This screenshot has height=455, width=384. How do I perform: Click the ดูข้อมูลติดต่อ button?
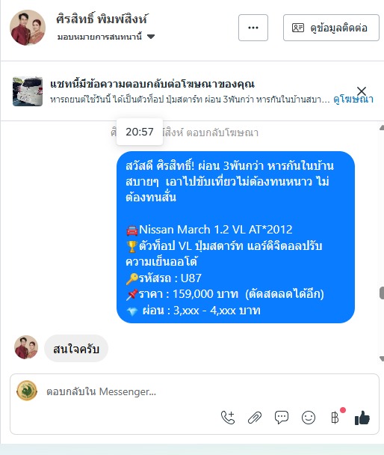(x=331, y=28)
